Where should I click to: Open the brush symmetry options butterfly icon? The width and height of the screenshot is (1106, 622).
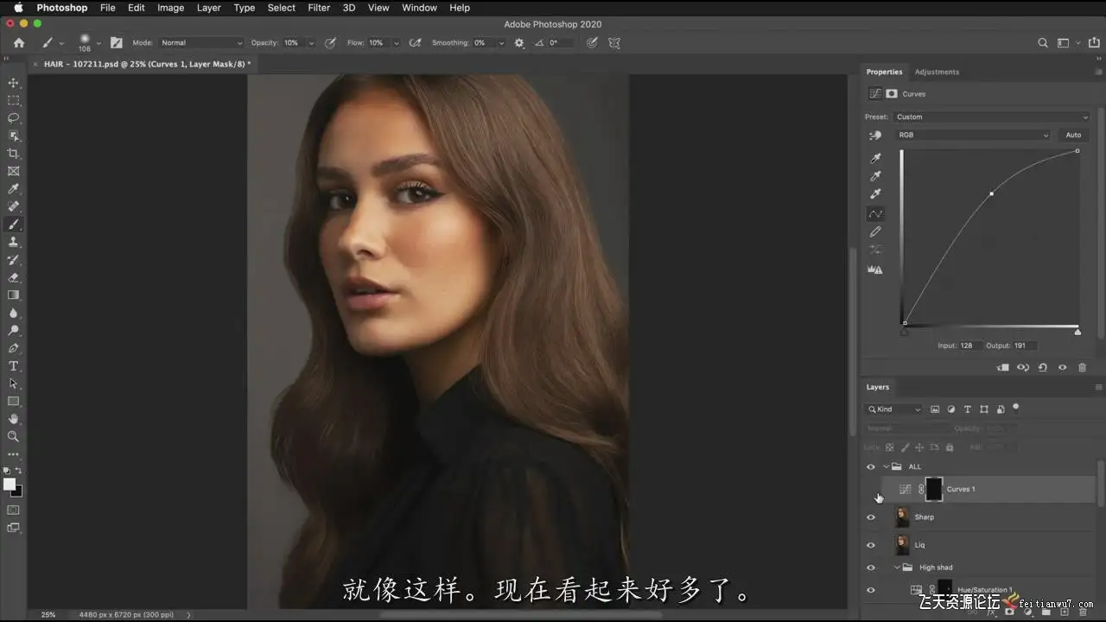[614, 42]
